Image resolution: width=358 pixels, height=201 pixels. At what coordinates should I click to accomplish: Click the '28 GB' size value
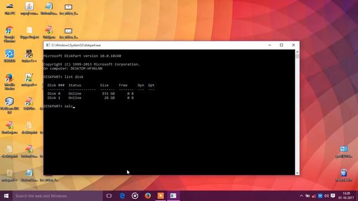110,98
